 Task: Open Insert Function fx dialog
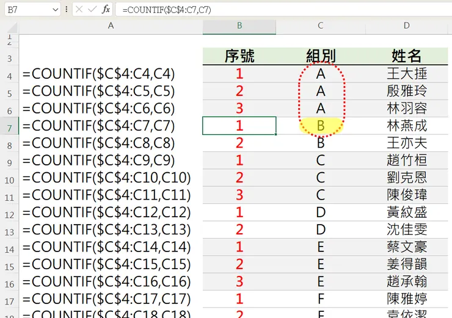[106, 10]
